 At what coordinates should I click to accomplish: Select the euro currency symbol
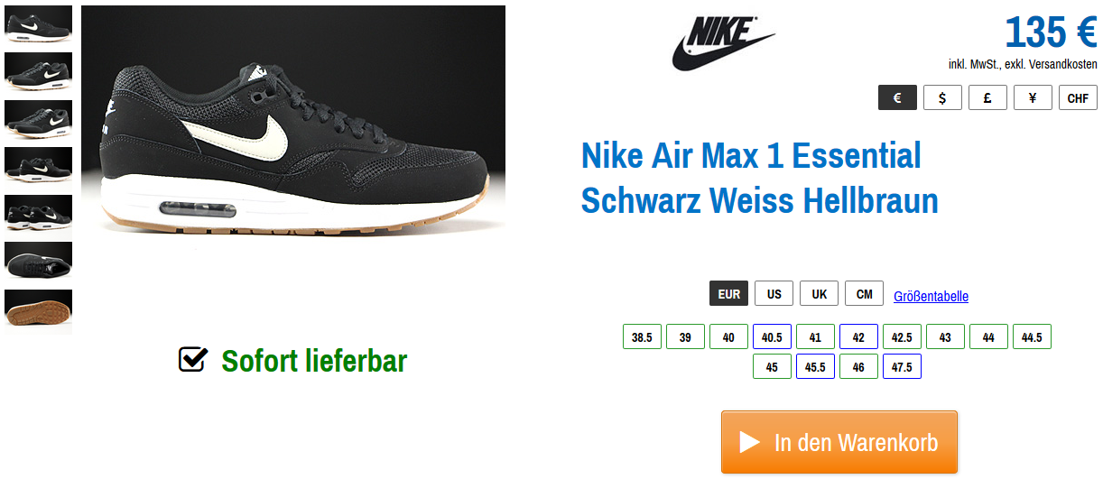[x=897, y=97]
